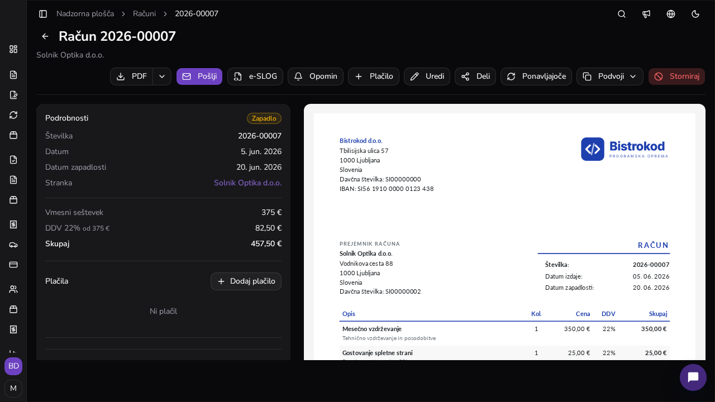
Task: Click Mesečno vzdrževanje line in invoice preview
Action: pos(371,329)
